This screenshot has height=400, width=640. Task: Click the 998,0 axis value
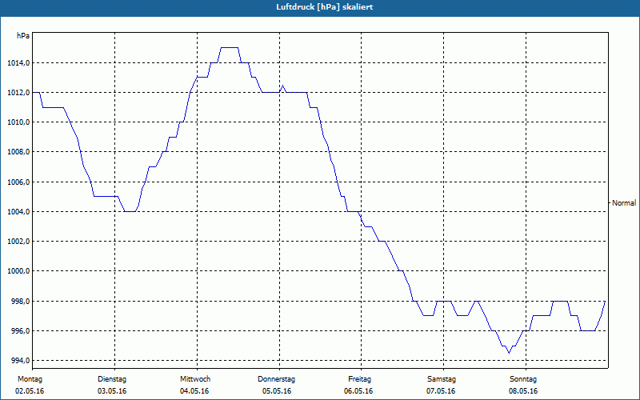click(x=20, y=302)
